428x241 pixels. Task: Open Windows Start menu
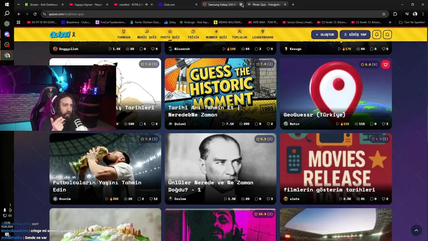pyautogui.click(x=7, y=5)
